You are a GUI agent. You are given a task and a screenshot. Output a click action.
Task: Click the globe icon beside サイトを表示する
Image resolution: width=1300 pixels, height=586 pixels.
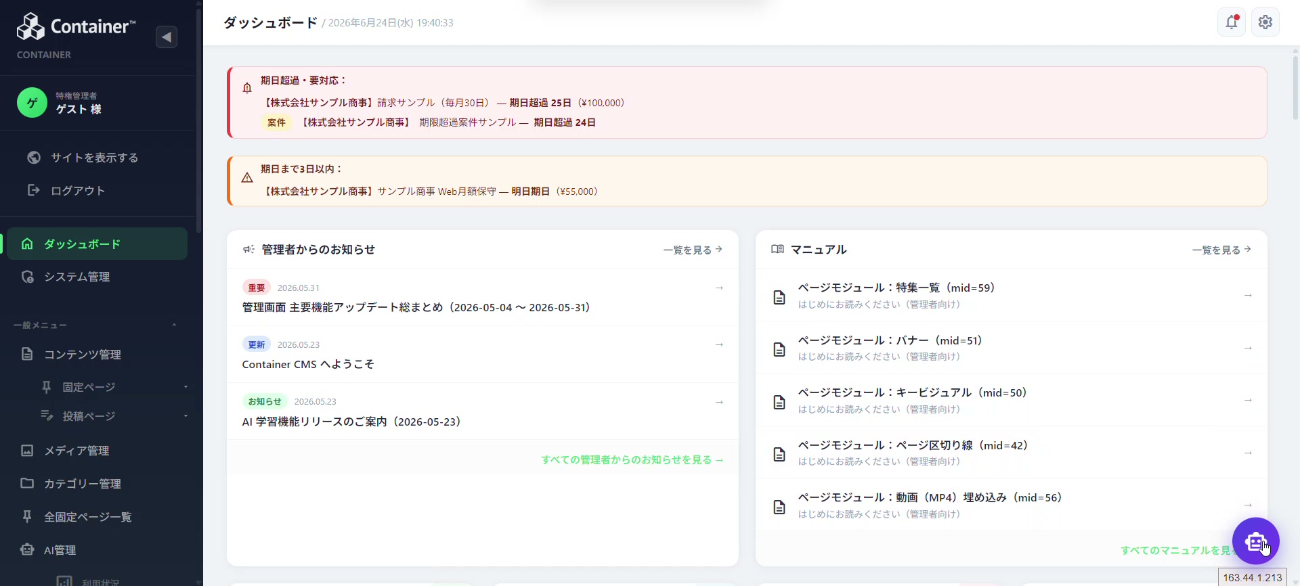pyautogui.click(x=34, y=158)
